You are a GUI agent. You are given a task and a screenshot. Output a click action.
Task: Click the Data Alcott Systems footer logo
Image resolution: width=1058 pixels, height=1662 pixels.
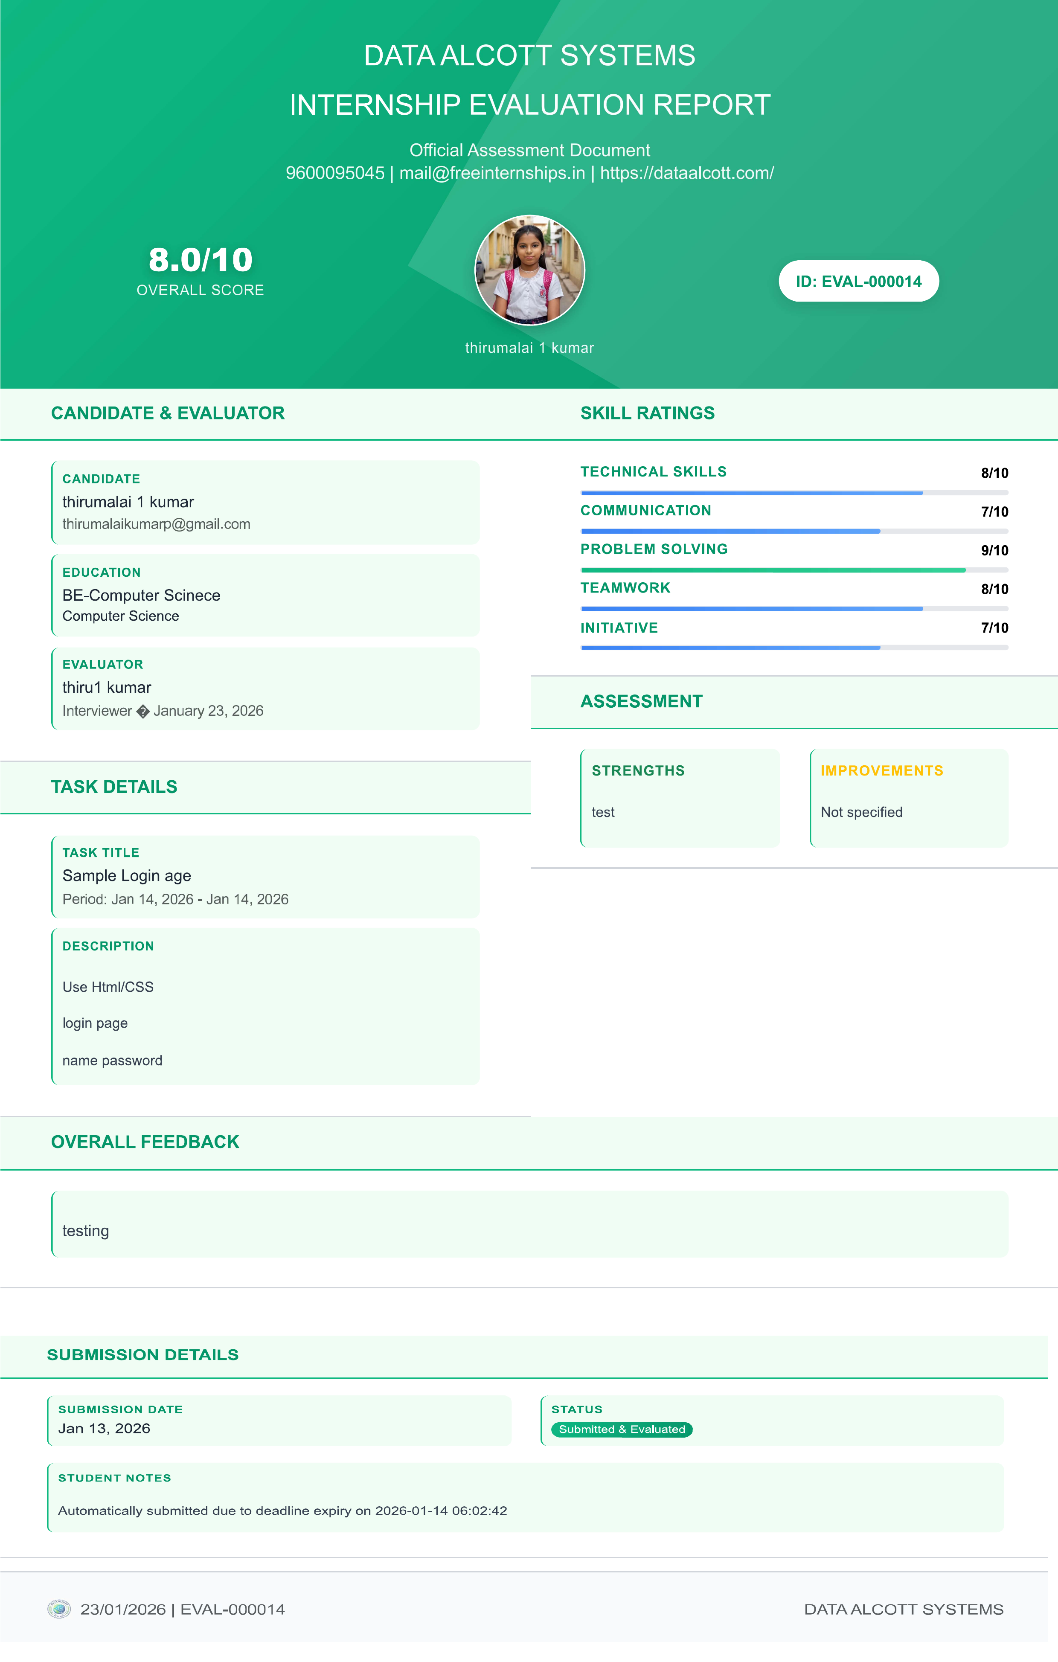tap(59, 1609)
